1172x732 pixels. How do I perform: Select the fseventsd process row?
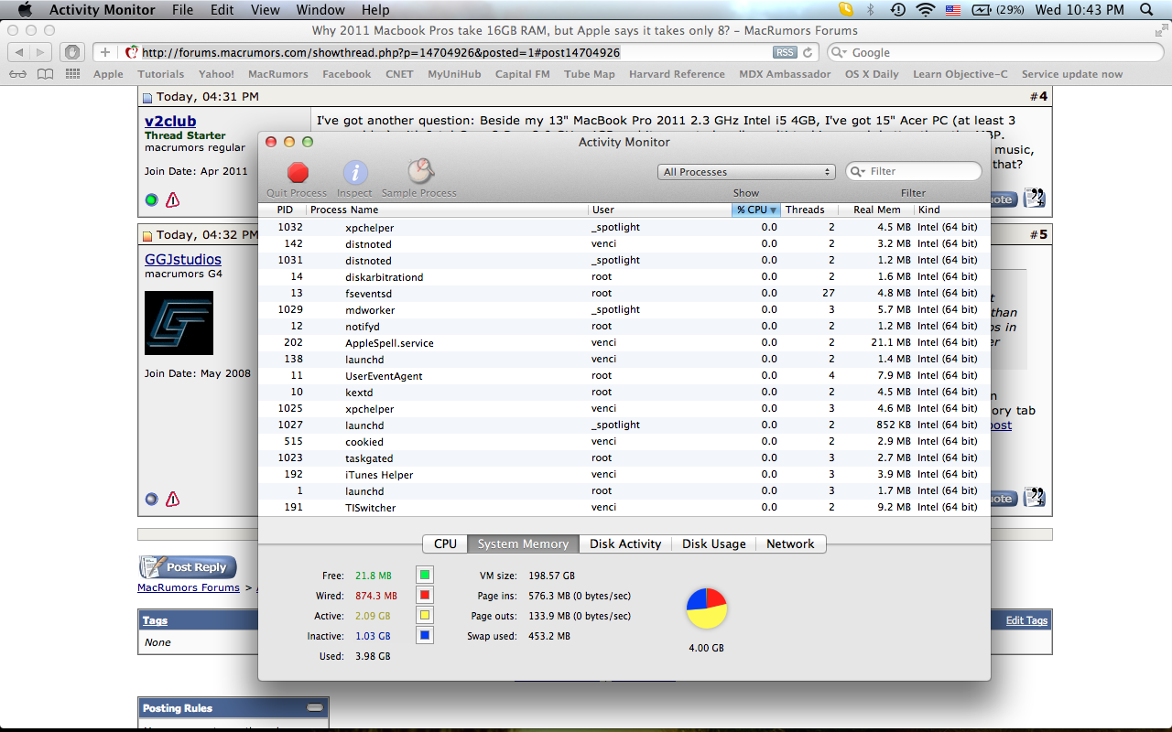click(x=624, y=294)
